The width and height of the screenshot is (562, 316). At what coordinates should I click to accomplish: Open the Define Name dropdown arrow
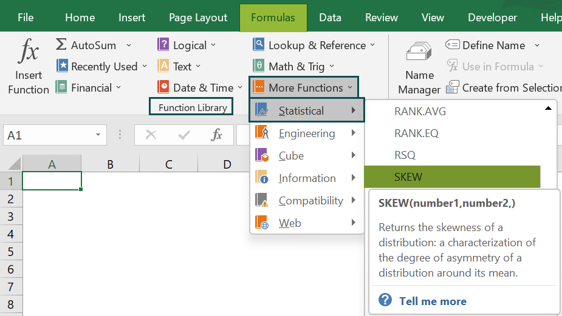click(x=537, y=45)
